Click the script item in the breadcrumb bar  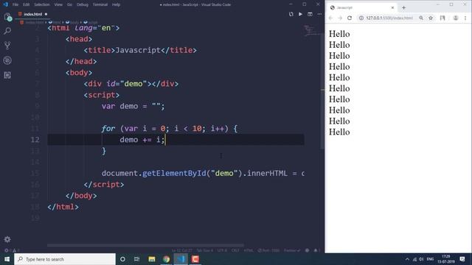[x=91, y=23]
